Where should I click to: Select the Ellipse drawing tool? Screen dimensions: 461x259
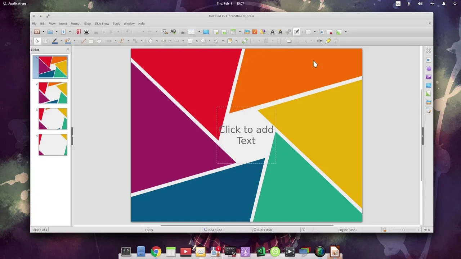pyautogui.click(x=99, y=41)
